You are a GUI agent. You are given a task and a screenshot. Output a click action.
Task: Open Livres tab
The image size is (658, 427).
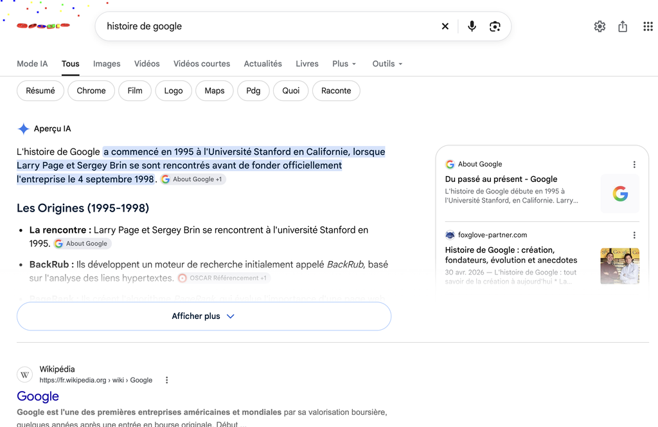pyautogui.click(x=307, y=64)
